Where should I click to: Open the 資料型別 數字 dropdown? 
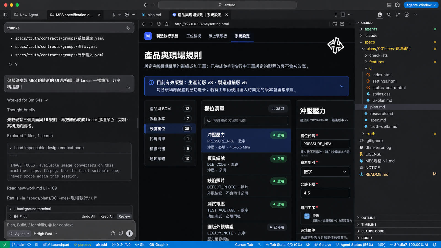(x=325, y=172)
